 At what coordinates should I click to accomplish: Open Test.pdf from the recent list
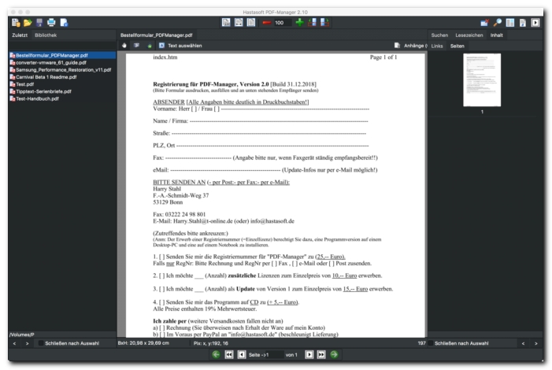point(24,84)
